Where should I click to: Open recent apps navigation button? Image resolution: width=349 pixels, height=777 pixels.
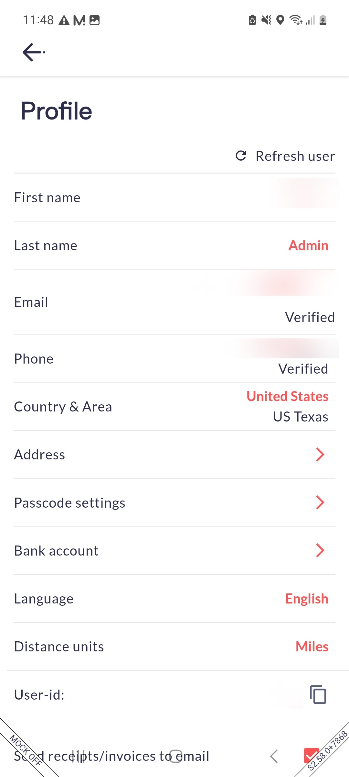[78, 756]
